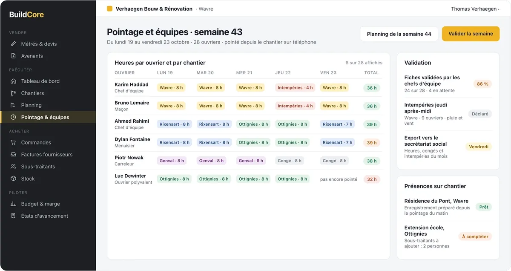Select Karim Haddad worker name
Image resolution: width=511 pixels, height=271 pixels.
(132, 84)
